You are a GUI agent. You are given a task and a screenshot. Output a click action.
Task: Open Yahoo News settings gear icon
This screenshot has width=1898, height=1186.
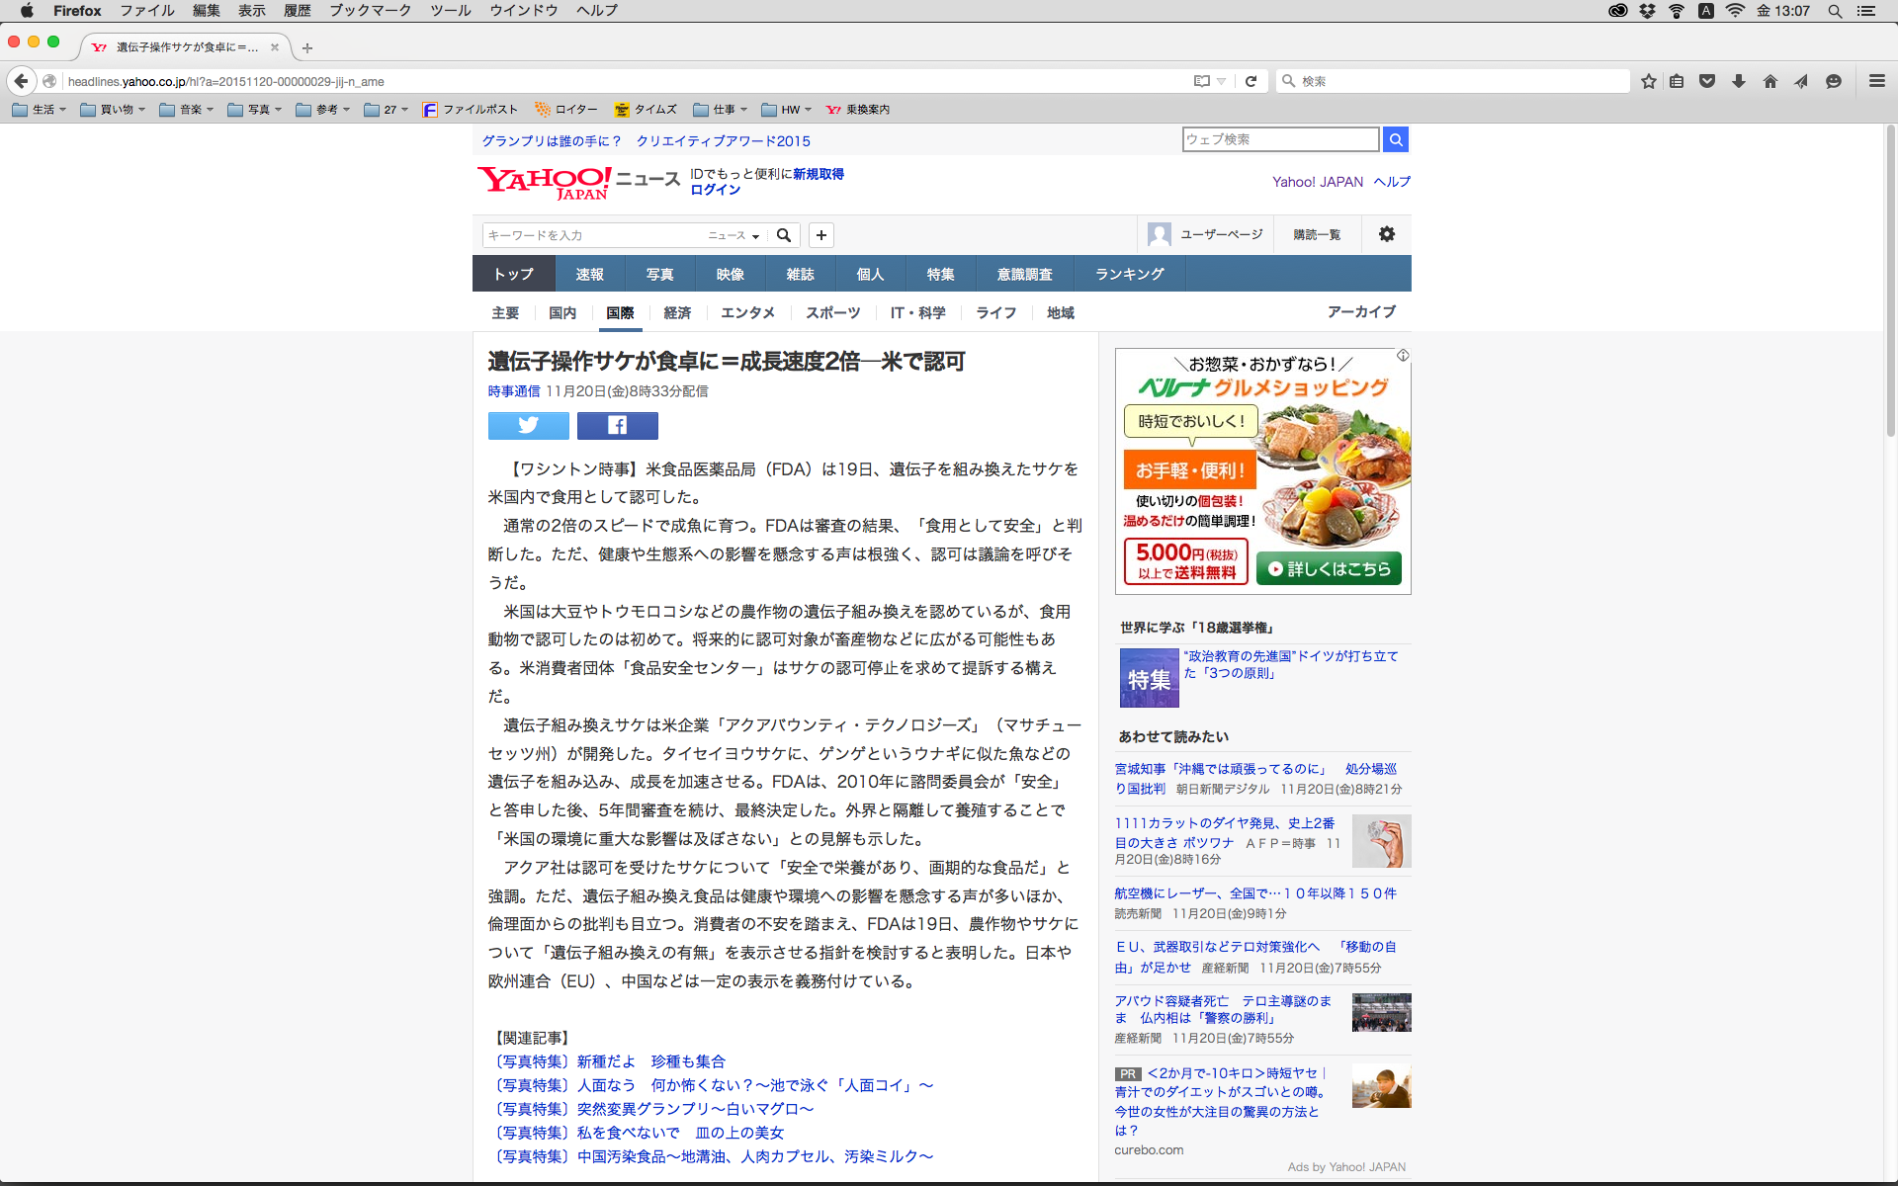(1386, 234)
